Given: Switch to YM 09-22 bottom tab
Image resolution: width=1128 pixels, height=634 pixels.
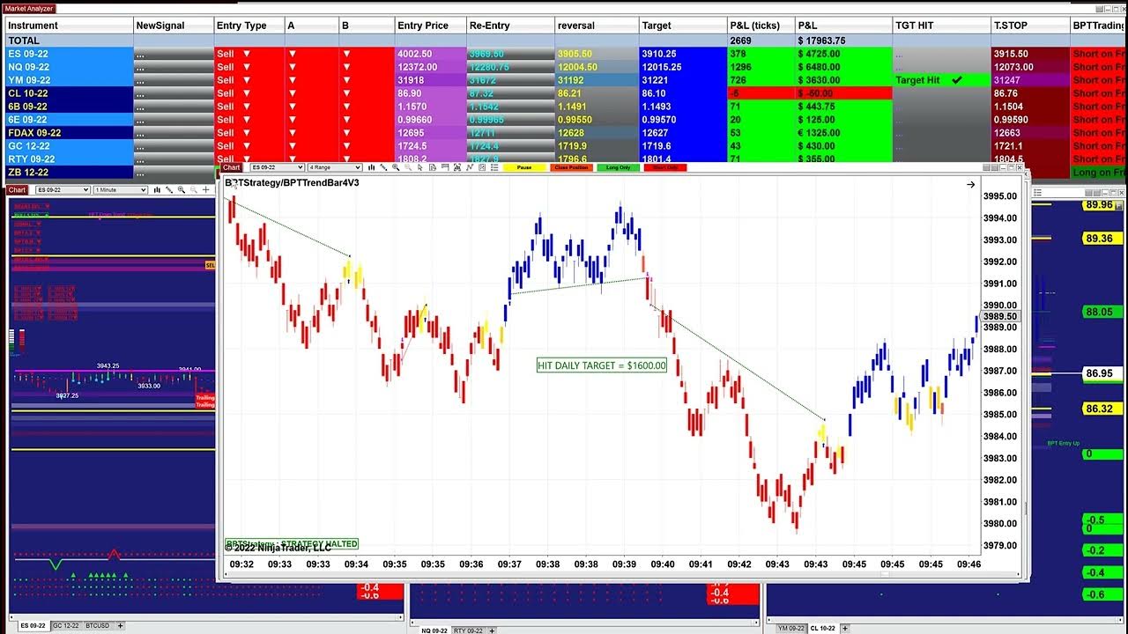Looking at the screenshot, I should (x=791, y=628).
